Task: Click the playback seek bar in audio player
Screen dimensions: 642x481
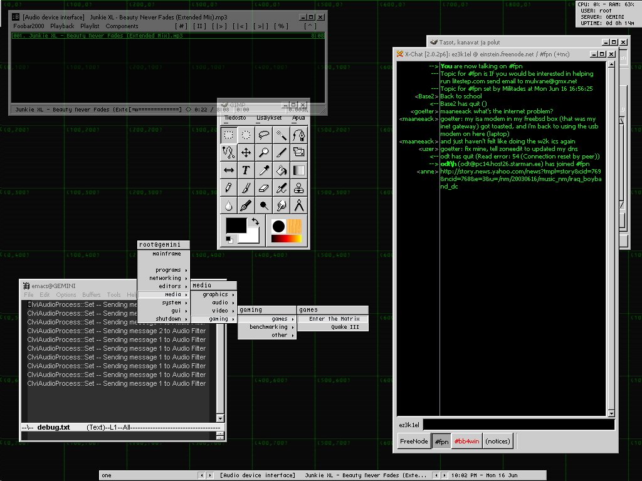Action: (155, 110)
